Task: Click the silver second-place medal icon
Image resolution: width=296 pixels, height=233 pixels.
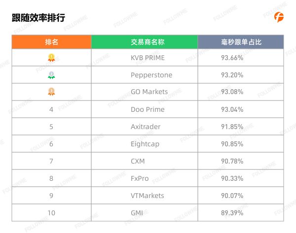Action: (x=51, y=75)
